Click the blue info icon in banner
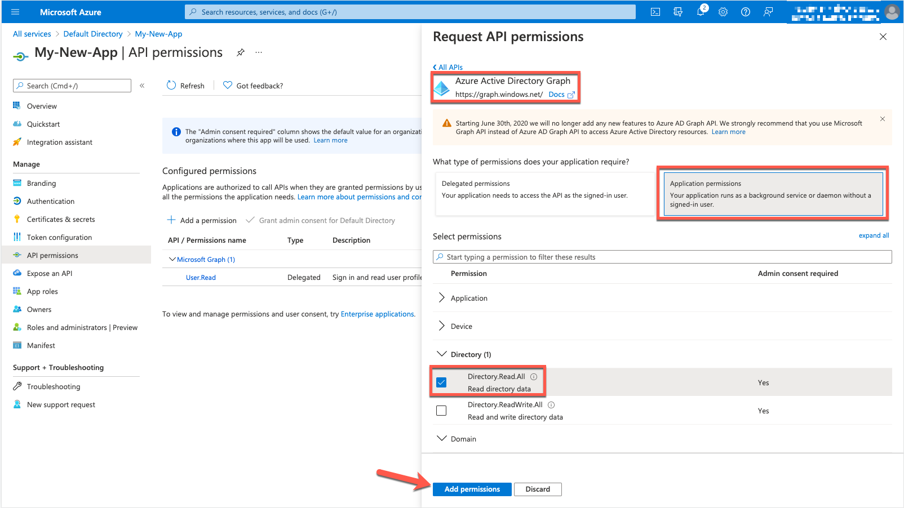Viewport: 904px width, 508px height. pos(176,132)
